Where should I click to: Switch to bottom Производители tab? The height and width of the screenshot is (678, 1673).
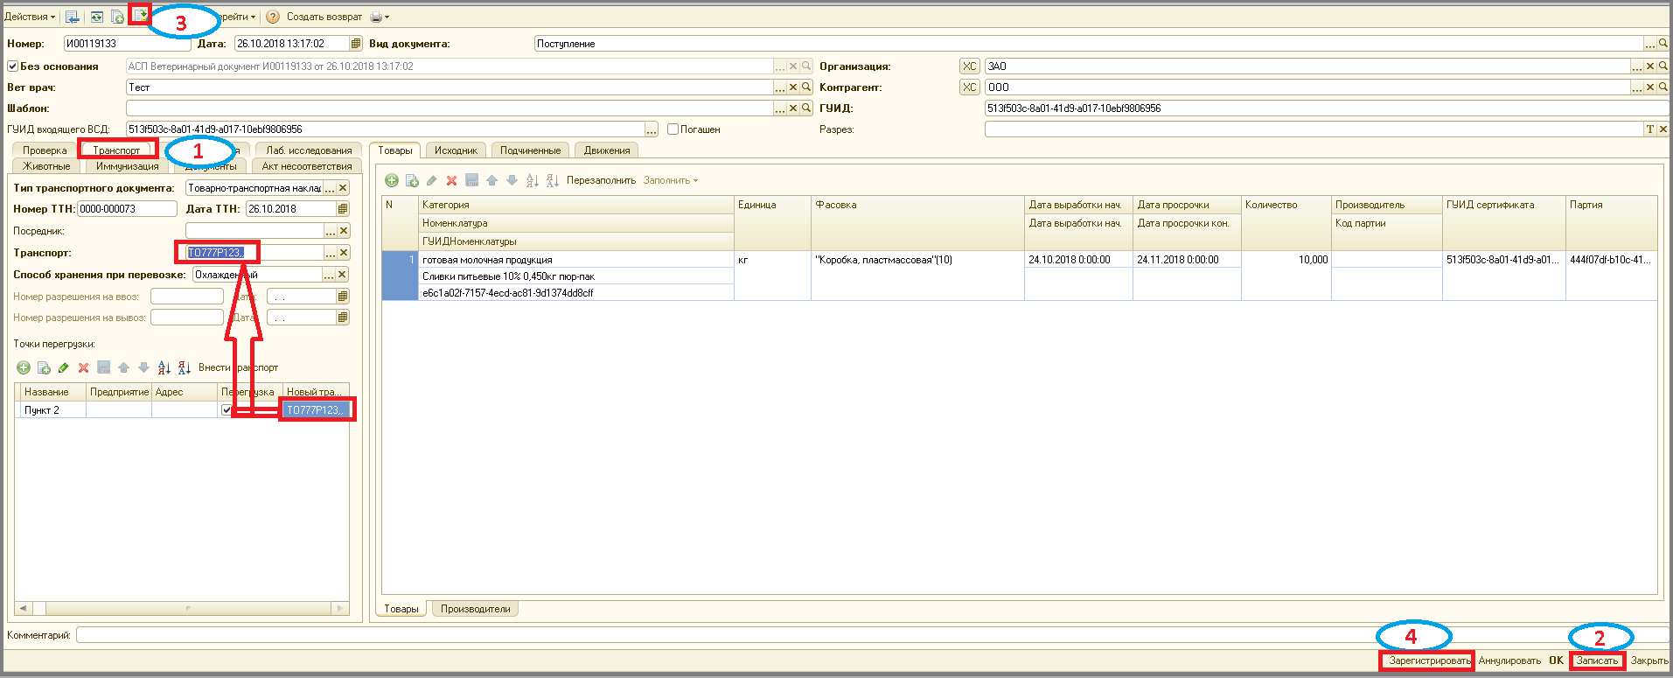click(x=476, y=609)
